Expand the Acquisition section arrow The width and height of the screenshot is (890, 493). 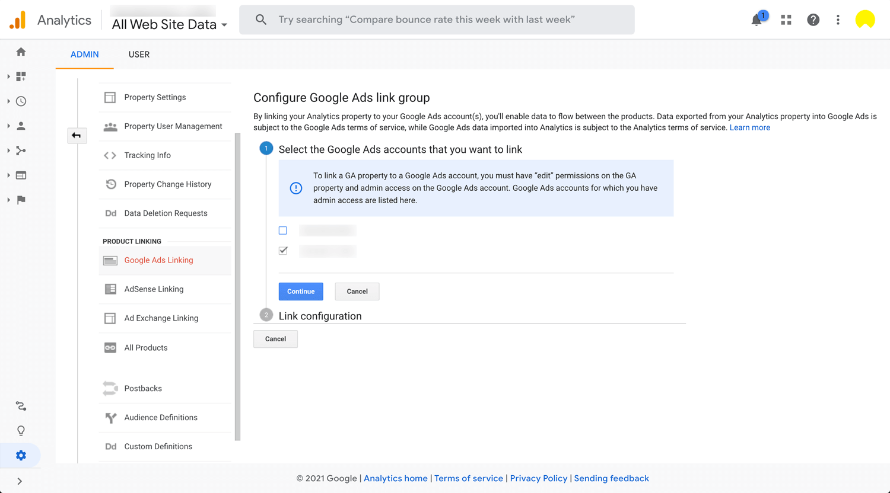[8, 151]
